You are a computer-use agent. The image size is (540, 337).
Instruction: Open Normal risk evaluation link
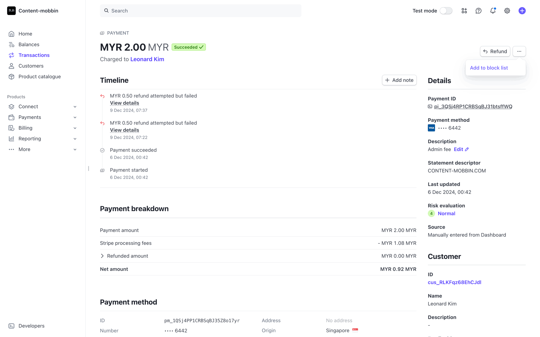446,213
